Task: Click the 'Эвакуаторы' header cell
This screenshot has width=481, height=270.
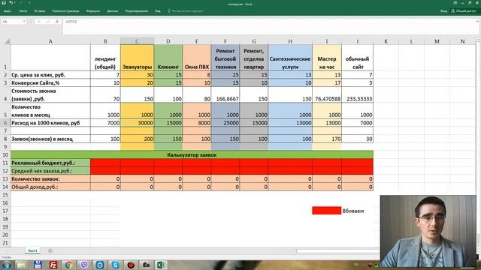Action: coord(137,58)
